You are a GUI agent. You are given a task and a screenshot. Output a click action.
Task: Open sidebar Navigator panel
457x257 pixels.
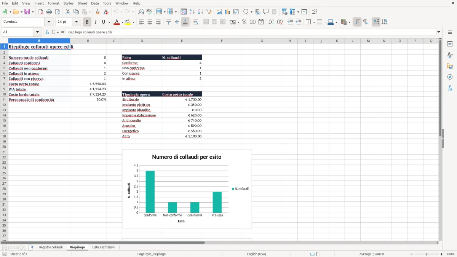[x=450, y=77]
